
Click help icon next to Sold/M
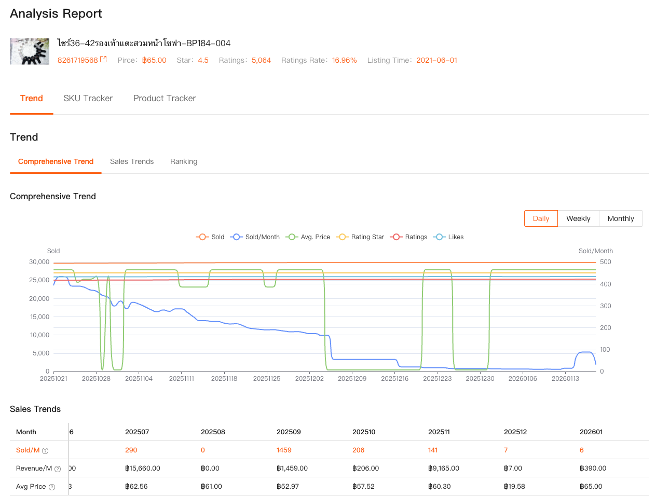coord(45,451)
